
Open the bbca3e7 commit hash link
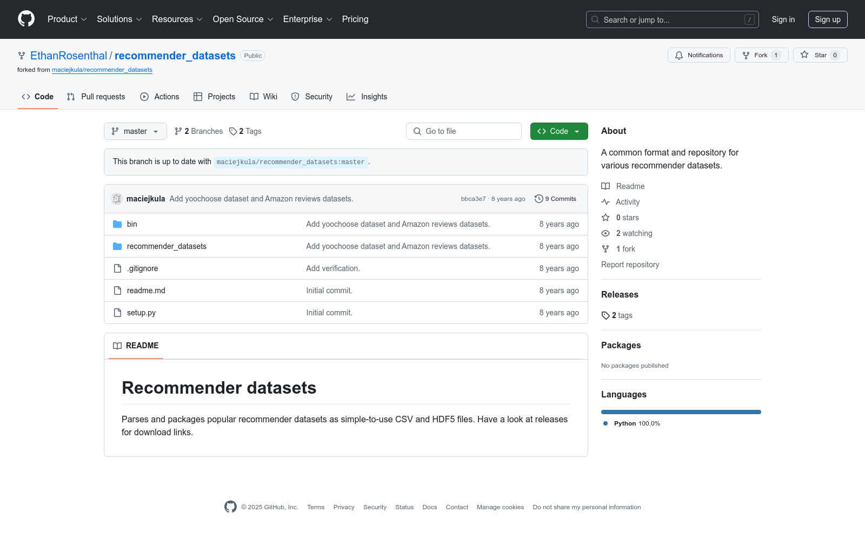click(474, 199)
